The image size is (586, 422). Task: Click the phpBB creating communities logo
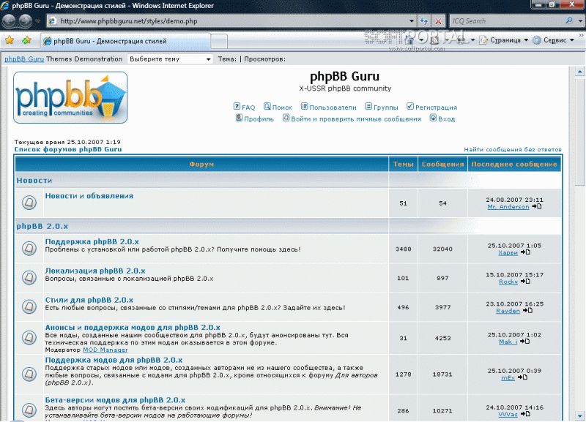click(70, 97)
